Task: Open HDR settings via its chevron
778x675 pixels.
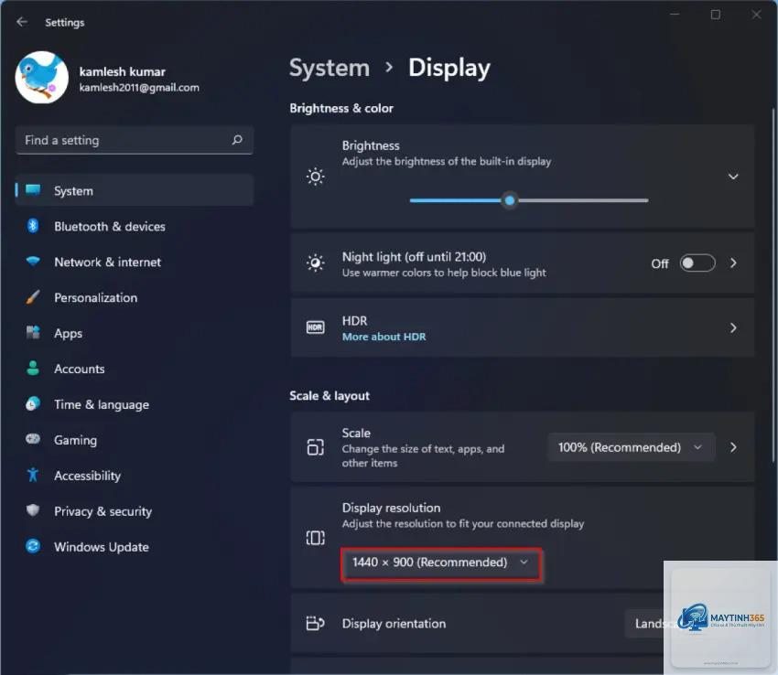Action: 733,327
